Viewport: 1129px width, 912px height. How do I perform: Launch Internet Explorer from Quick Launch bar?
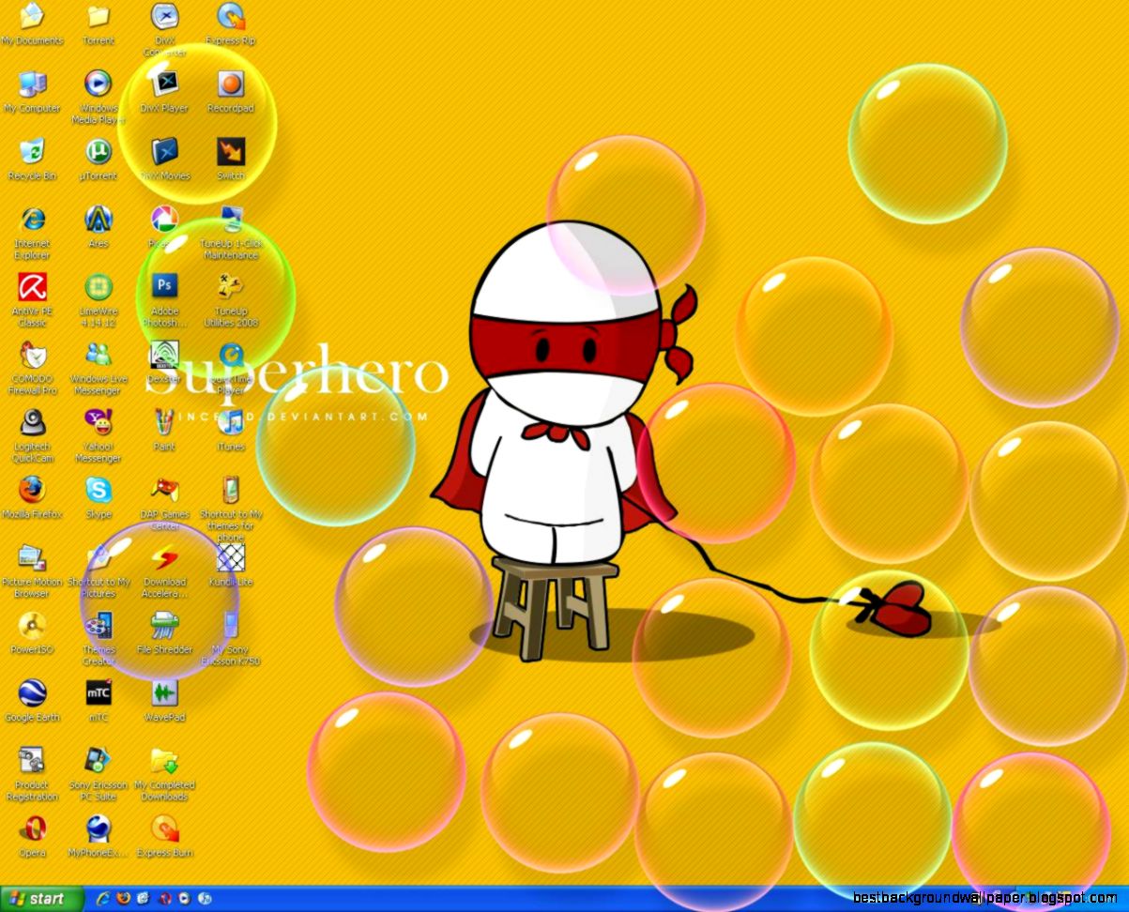pos(103,899)
